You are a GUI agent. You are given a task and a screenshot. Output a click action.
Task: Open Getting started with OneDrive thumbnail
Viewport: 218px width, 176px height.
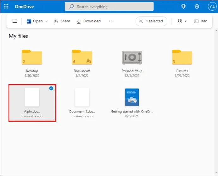(x=132, y=97)
